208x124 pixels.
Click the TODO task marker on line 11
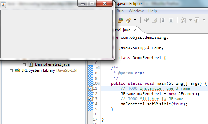coord(90,88)
